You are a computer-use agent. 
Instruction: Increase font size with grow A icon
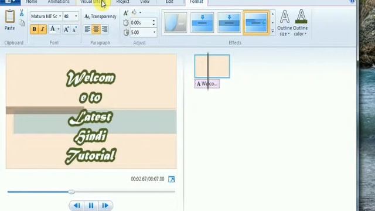(66, 29)
